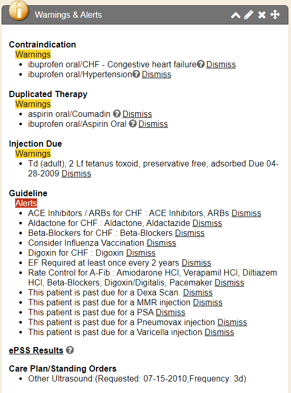Dismiss ACE Inhibitors / ARBs for CHF alert
This screenshot has height=393, width=291.
click(246, 213)
